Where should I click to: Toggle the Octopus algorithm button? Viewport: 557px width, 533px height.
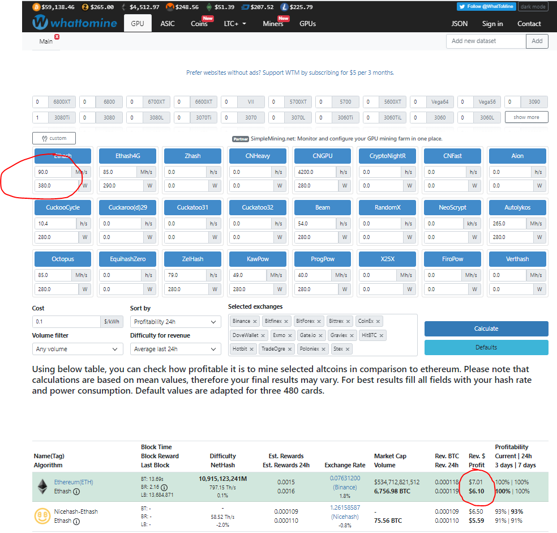click(63, 259)
